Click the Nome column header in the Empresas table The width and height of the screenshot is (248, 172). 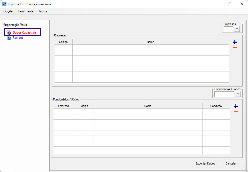[151, 42]
